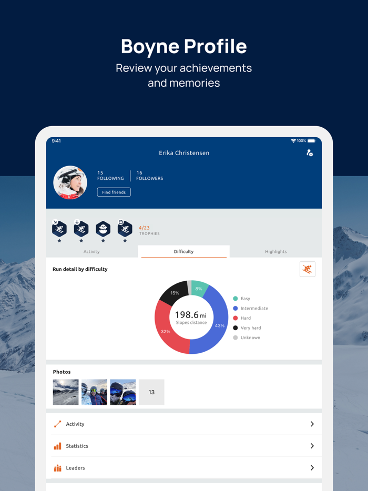Viewport: 368px width, 491px height.
Task: Tap Erika Christensen's profile avatar
Action: tap(70, 182)
